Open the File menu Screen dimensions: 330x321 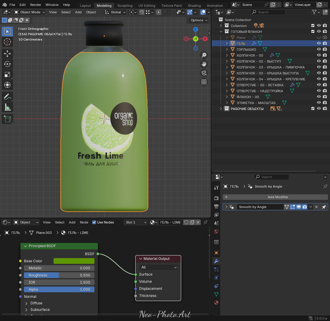(x=12, y=5)
